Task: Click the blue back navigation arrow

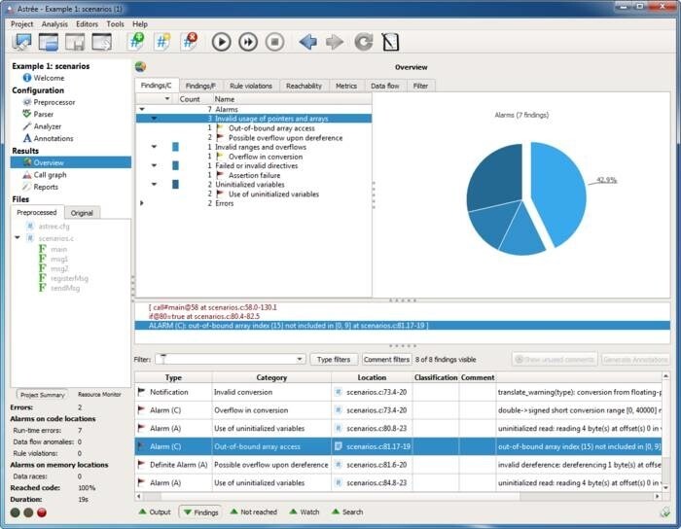Action: click(308, 42)
